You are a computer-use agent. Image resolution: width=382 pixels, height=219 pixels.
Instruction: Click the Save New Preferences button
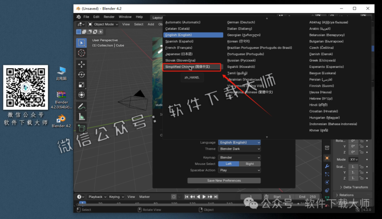pos(224,180)
